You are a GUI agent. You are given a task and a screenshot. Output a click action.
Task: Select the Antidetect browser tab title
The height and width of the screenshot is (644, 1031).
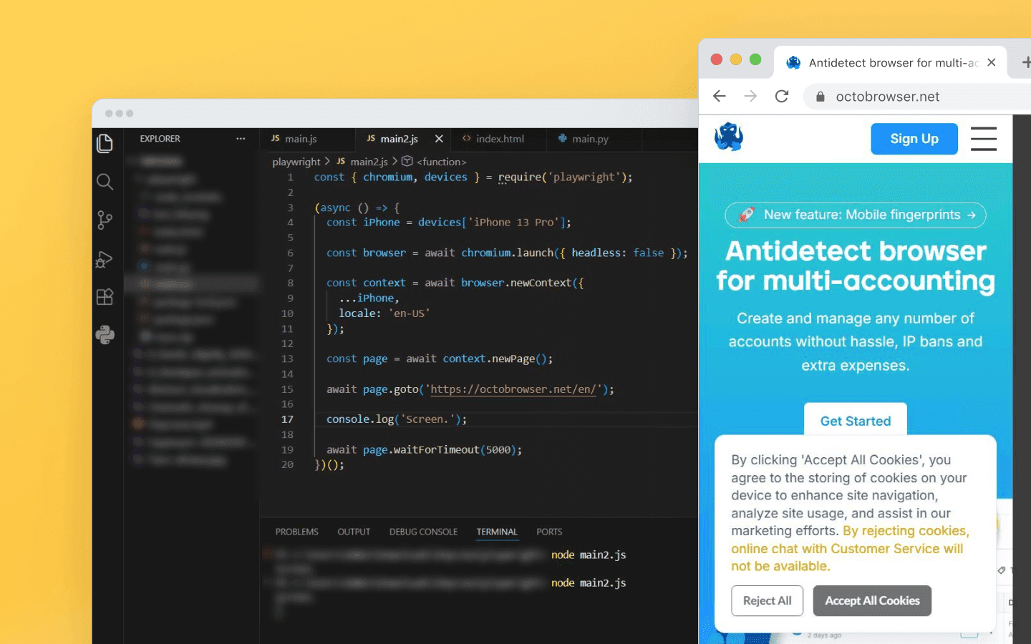click(894, 63)
